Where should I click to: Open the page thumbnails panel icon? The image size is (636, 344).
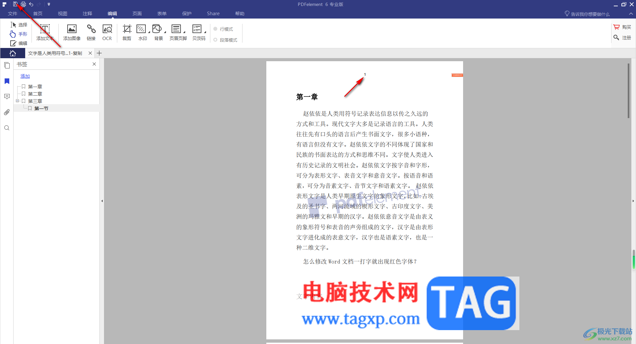pyautogui.click(x=7, y=65)
